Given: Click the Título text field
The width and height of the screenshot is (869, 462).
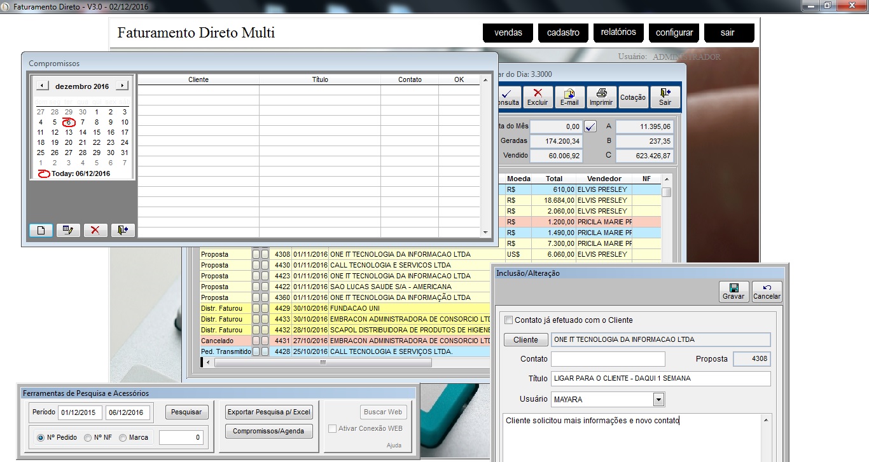Looking at the screenshot, I should coord(660,379).
